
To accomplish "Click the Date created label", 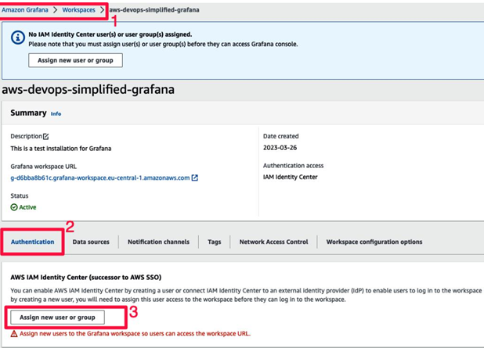I will point(281,136).
